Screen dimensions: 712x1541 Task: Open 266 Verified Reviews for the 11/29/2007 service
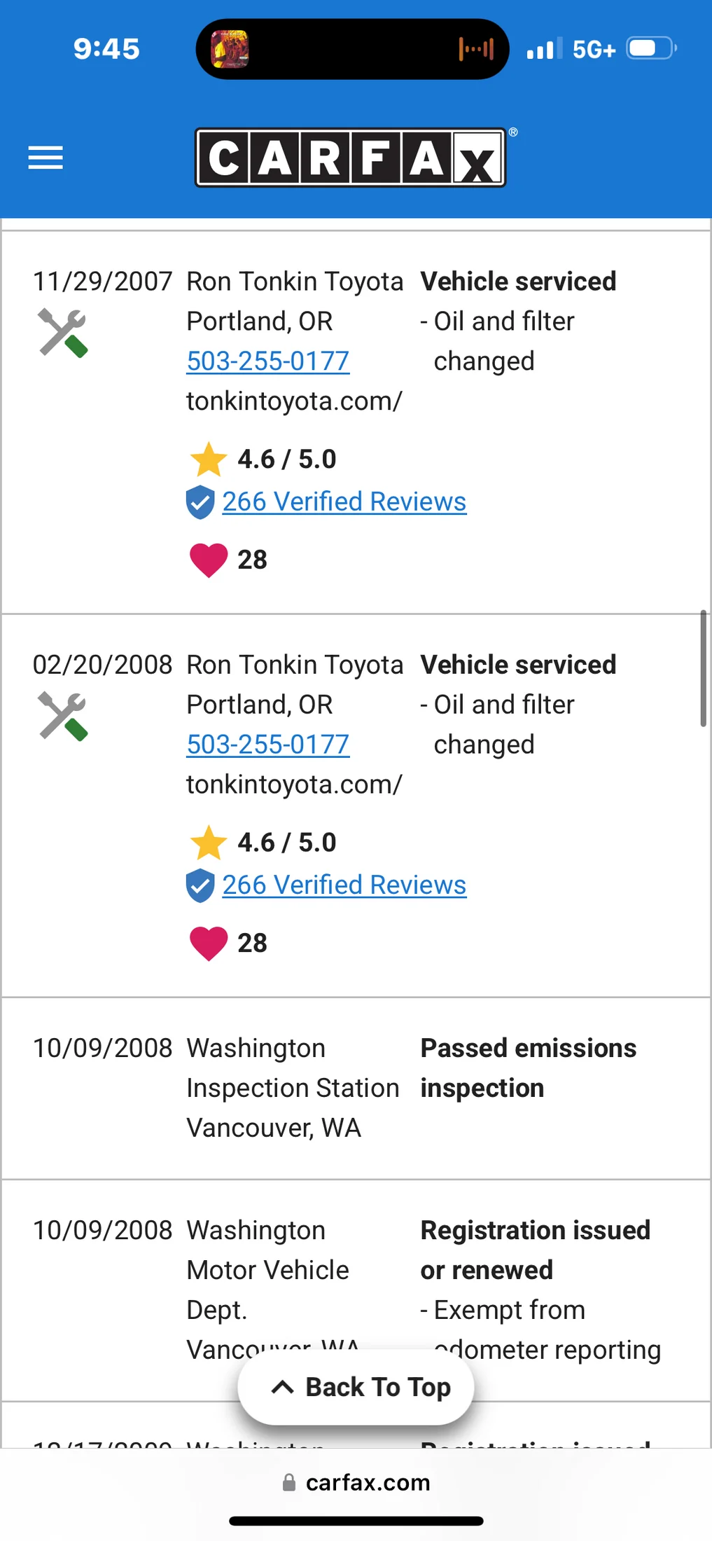[x=344, y=502]
